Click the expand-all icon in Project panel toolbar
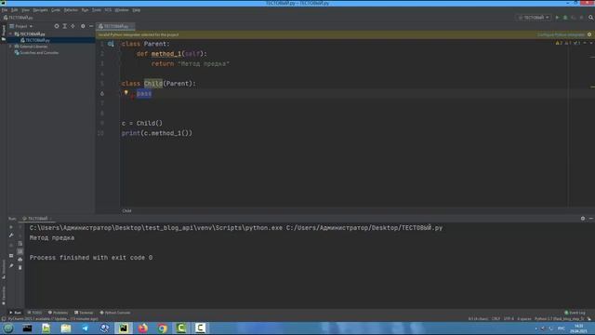This screenshot has height=335, width=595. click(x=65, y=26)
